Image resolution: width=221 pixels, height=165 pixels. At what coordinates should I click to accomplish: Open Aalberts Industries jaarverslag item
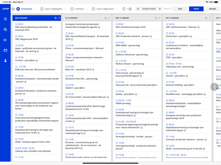[137, 53]
